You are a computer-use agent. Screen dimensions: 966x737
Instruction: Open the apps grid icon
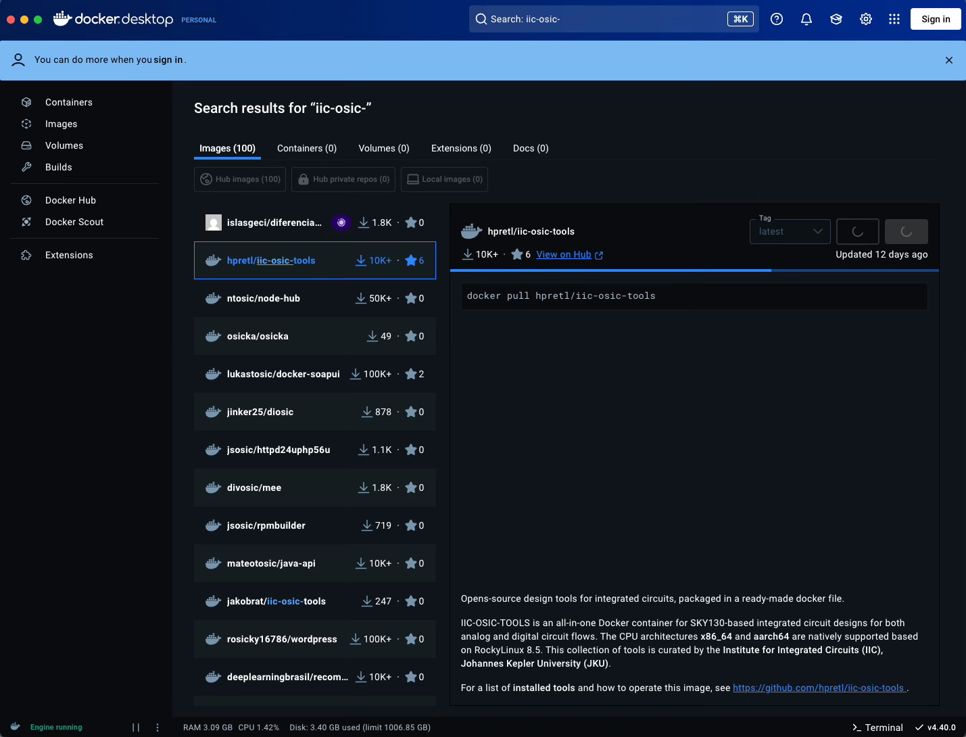pyautogui.click(x=894, y=19)
